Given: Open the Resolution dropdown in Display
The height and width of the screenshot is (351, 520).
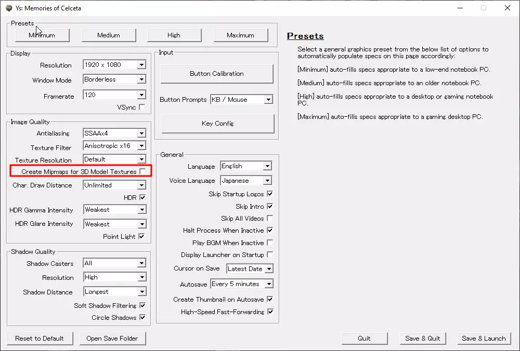Looking at the screenshot, I should 114,64.
